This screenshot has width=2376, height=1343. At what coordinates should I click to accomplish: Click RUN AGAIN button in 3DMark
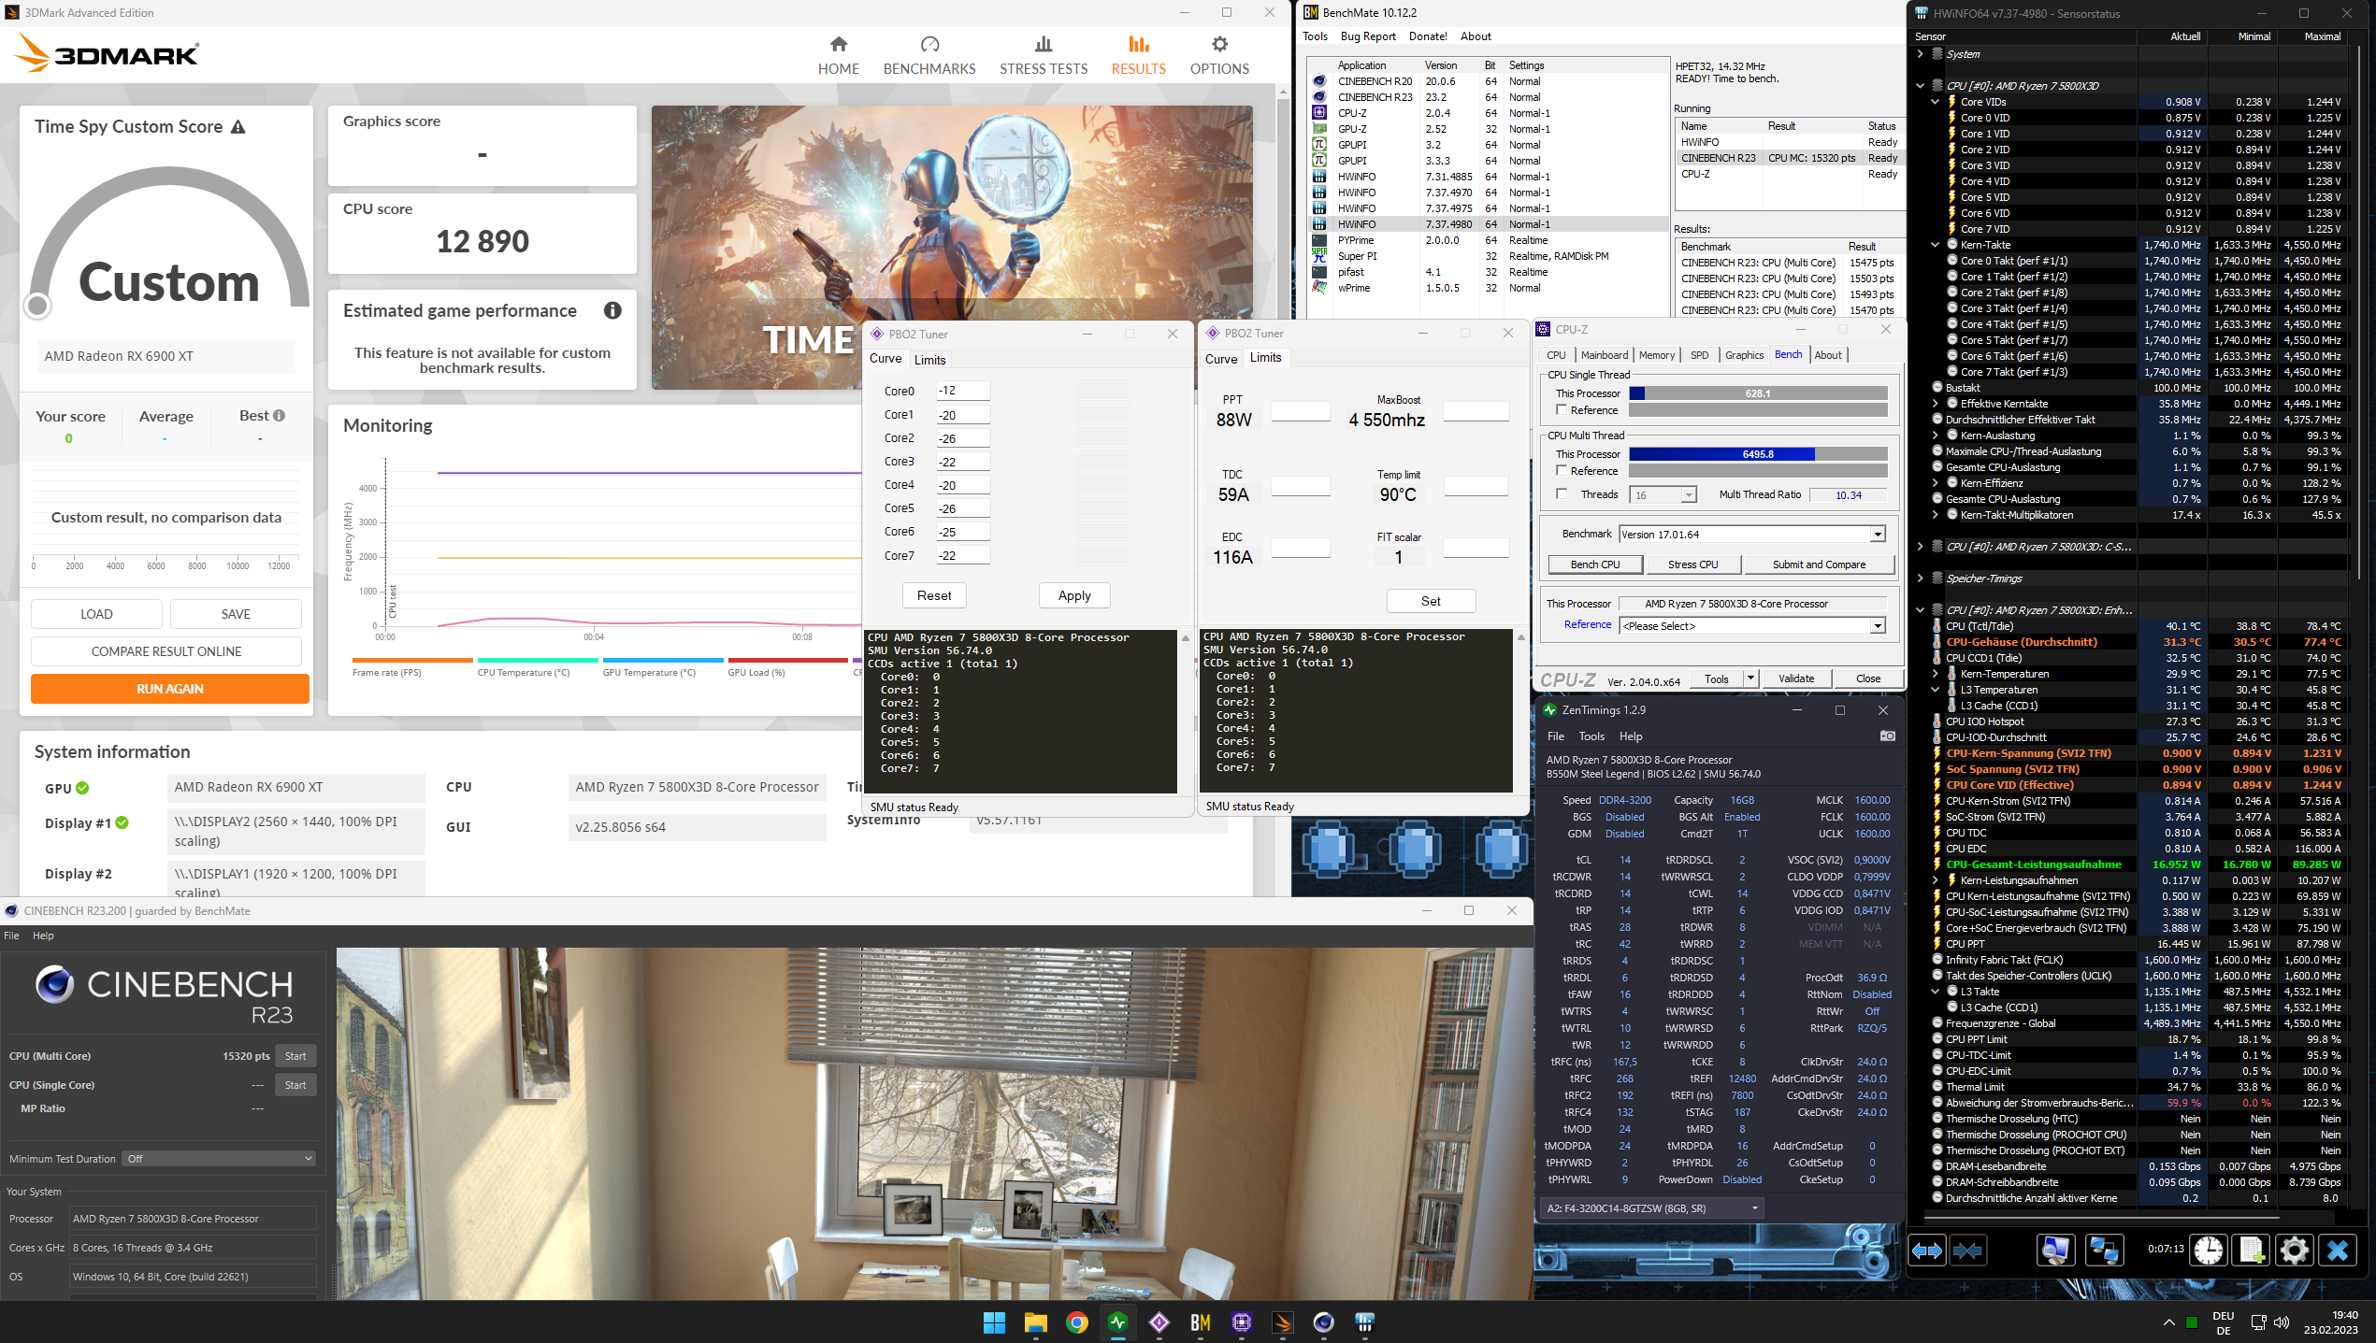click(x=169, y=689)
